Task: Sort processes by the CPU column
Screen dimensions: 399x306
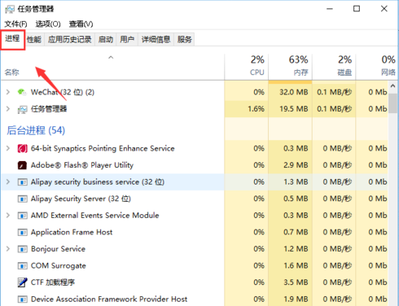Action: point(247,66)
